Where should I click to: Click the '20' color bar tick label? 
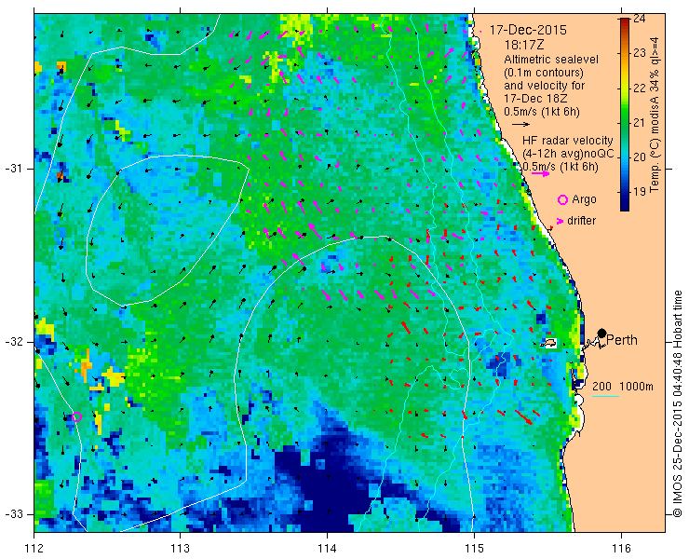tap(640, 157)
